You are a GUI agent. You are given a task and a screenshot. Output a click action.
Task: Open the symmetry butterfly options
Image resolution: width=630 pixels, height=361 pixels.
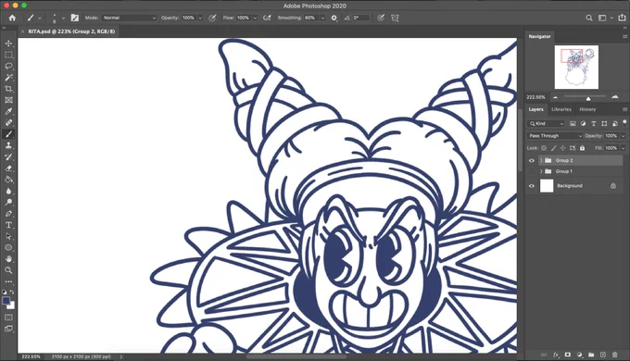click(395, 18)
